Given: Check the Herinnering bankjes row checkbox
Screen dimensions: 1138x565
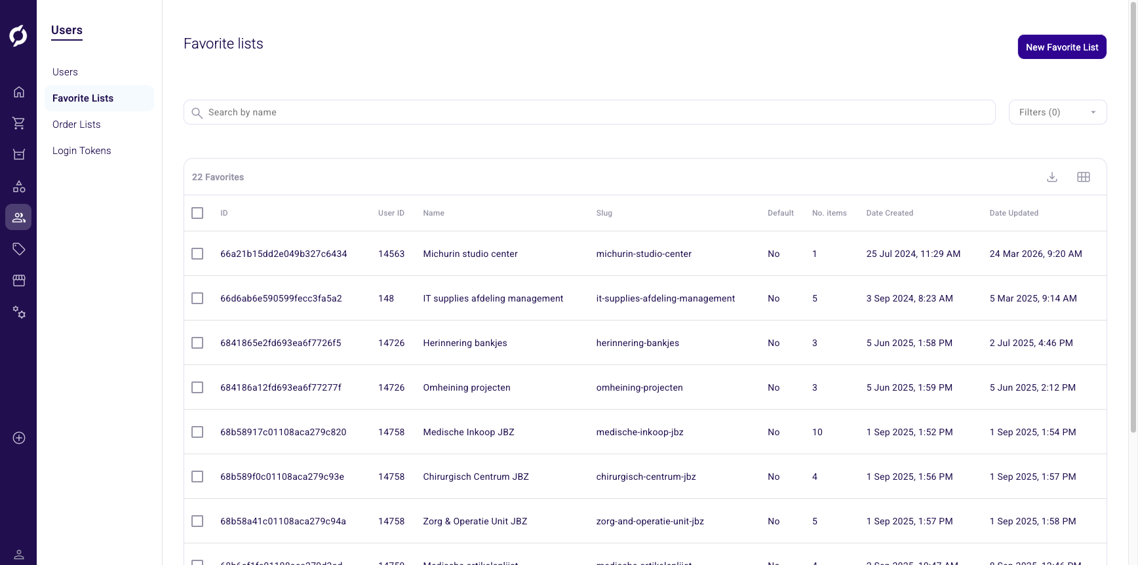Looking at the screenshot, I should click(197, 343).
